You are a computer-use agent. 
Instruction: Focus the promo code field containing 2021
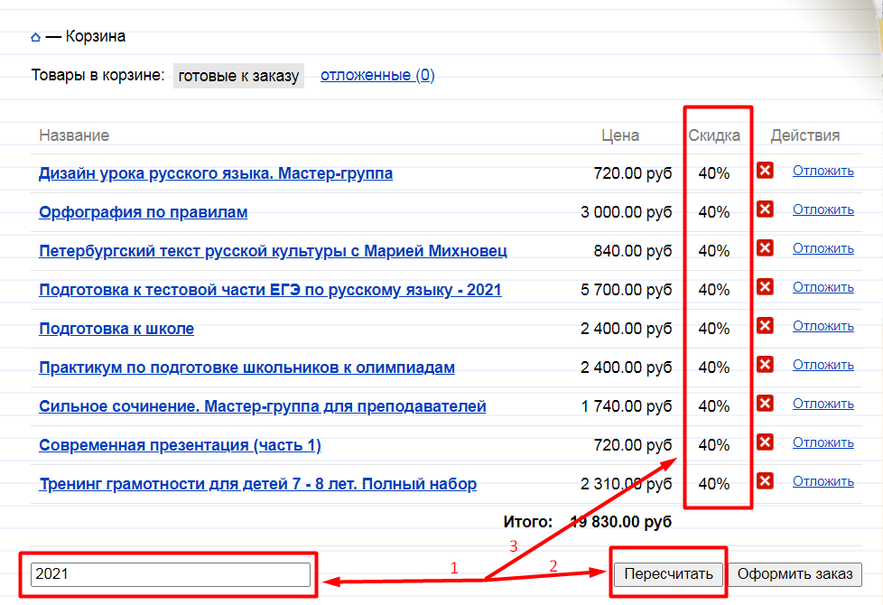click(171, 574)
